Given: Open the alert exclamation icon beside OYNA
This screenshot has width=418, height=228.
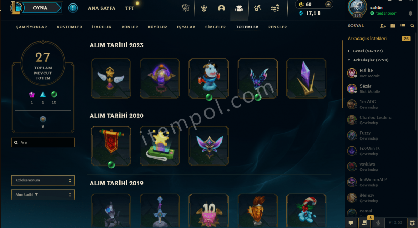Looking at the screenshot, I should pyautogui.click(x=73, y=8).
